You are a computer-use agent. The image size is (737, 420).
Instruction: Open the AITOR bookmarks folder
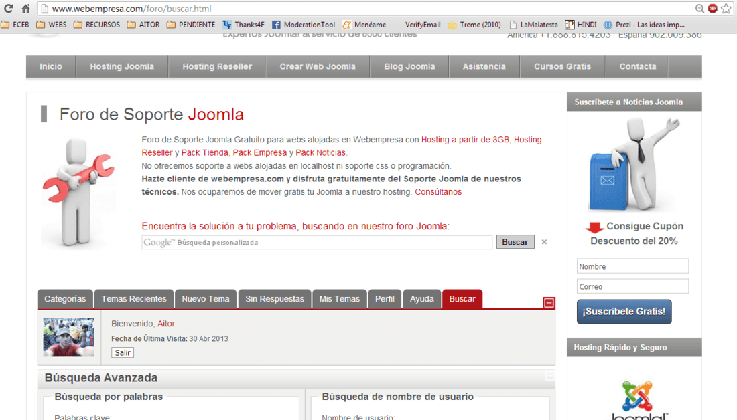pyautogui.click(x=143, y=25)
